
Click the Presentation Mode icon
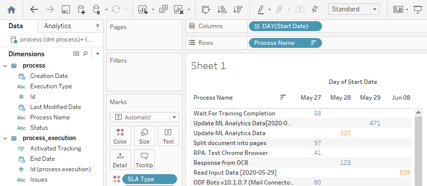(418, 10)
